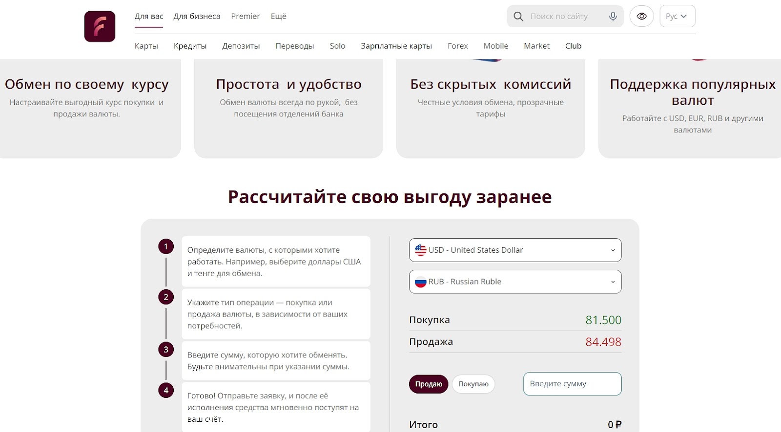Click step 4 circle marker

pos(166,390)
